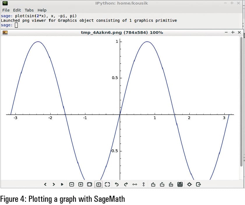This screenshot has width=245, height=205.
Task: Fit the image to the window
Action: pos(89,184)
